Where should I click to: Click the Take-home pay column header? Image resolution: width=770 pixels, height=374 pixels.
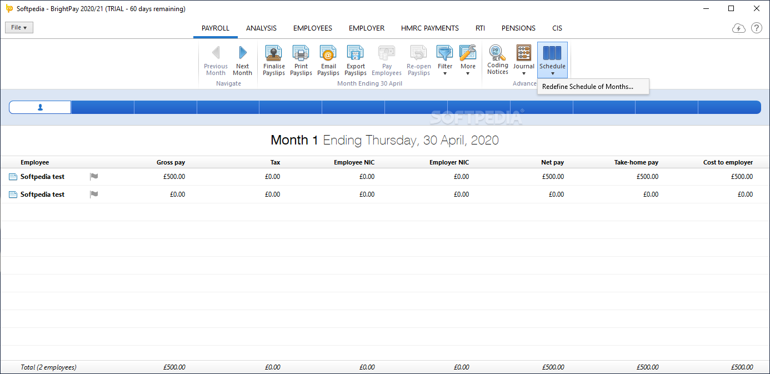pyautogui.click(x=636, y=162)
